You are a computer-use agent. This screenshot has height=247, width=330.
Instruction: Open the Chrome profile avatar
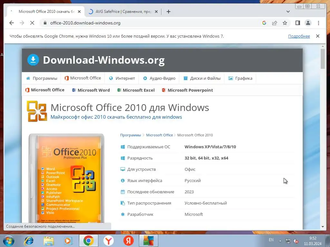[308, 23]
